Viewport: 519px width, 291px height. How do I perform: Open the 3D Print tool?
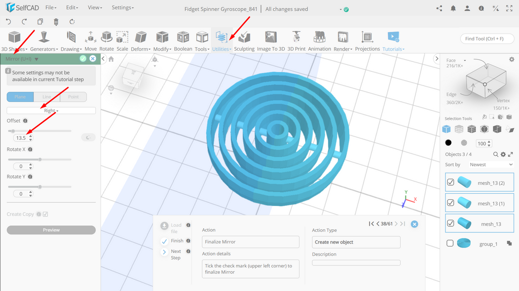tap(296, 41)
